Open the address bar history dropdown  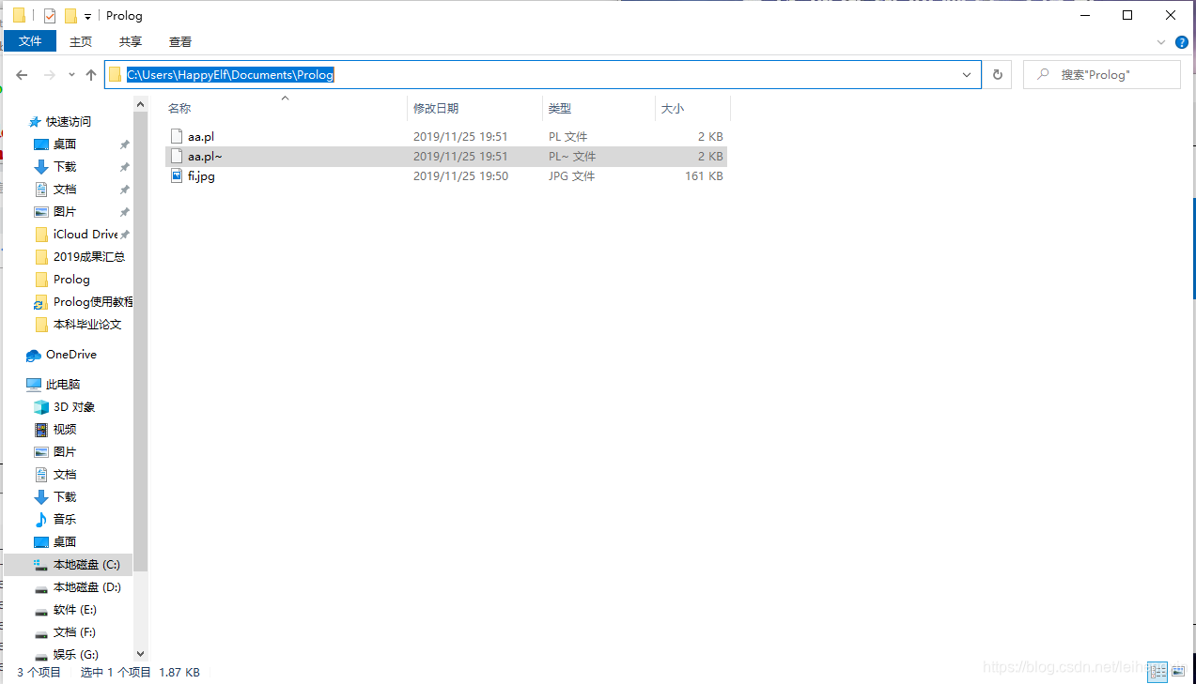(966, 74)
